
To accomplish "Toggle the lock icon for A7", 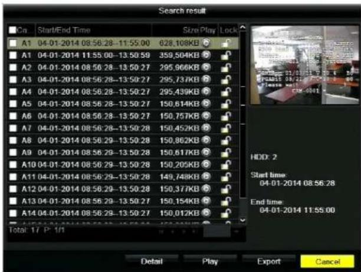I will 226,128.
